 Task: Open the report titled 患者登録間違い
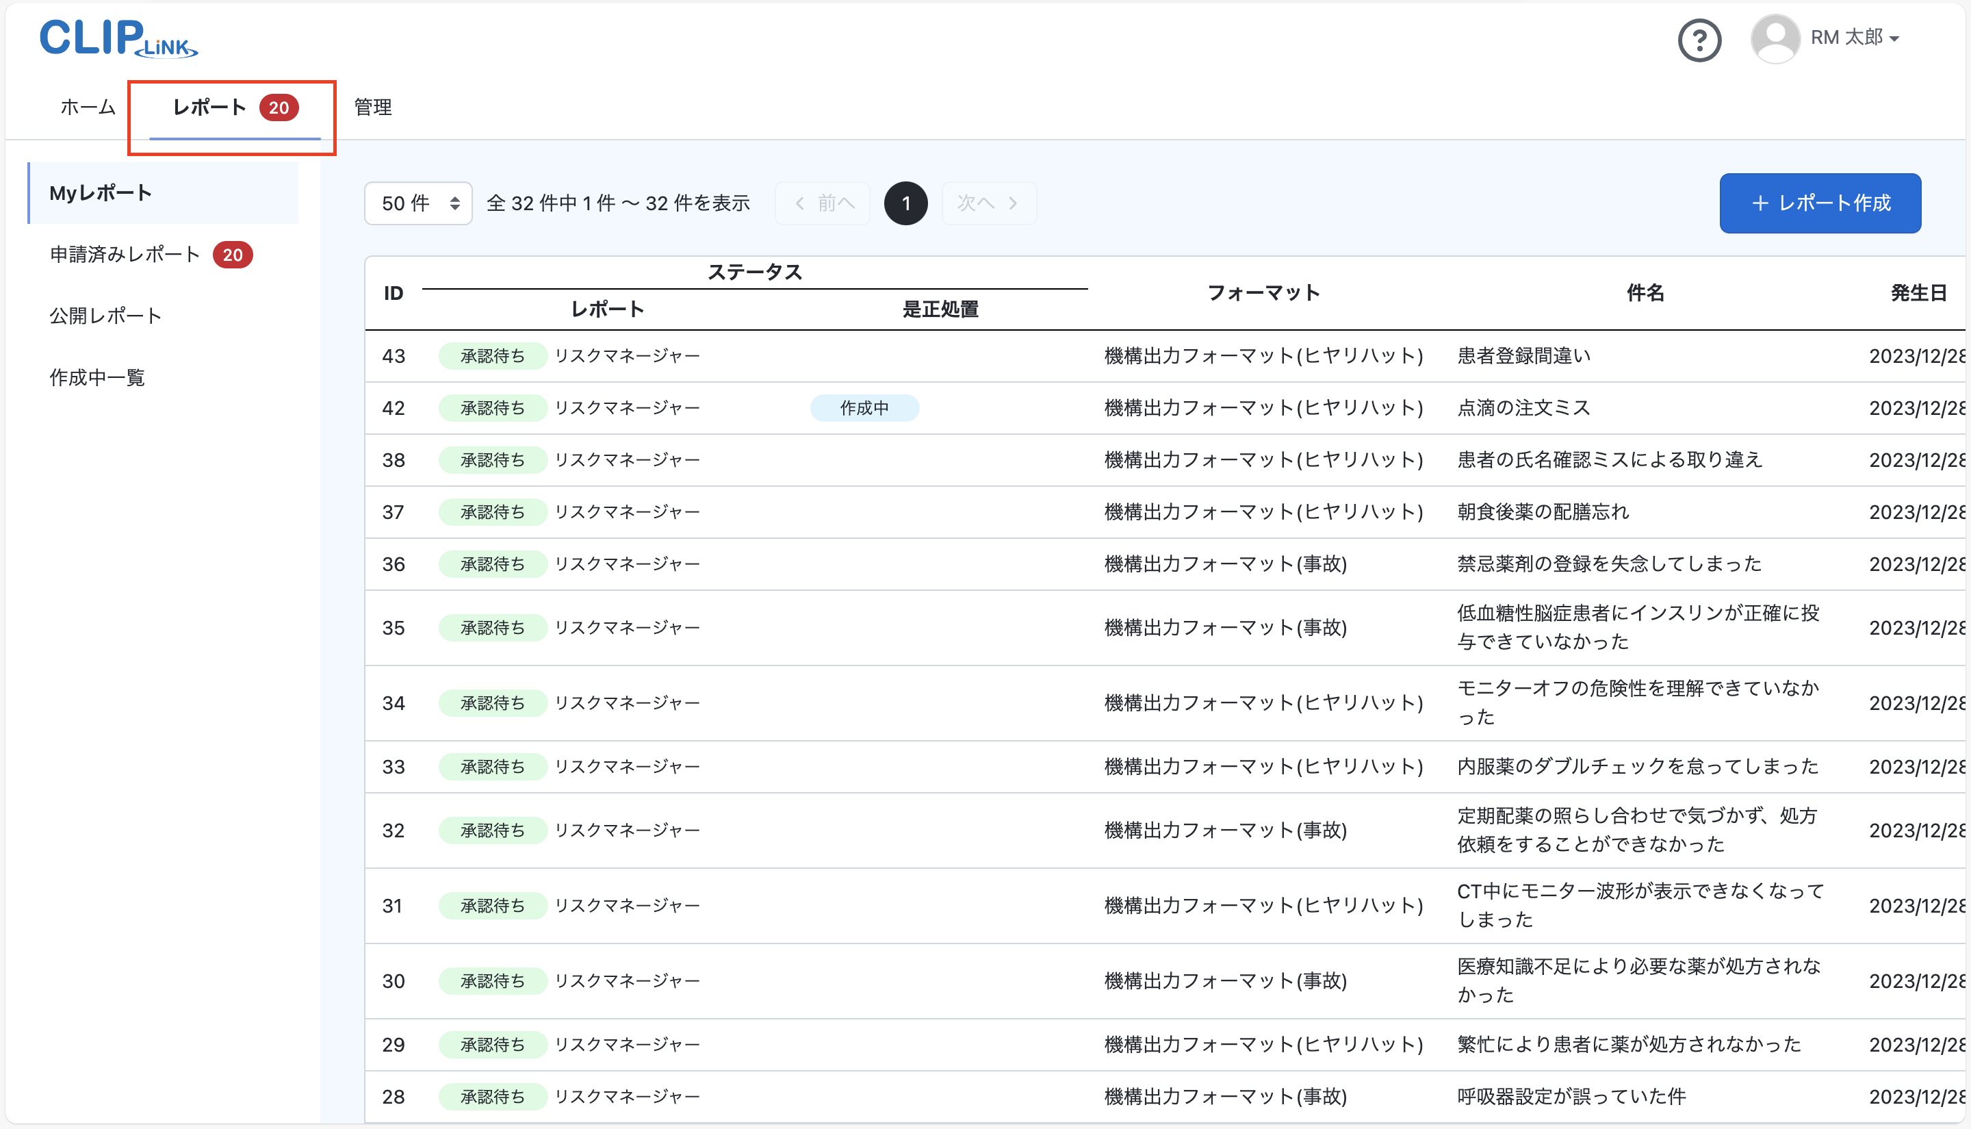click(1522, 355)
